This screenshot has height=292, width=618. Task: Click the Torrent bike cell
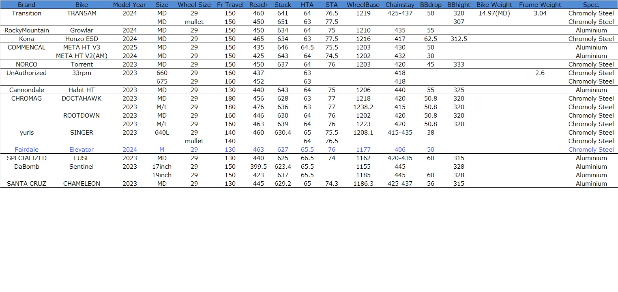(x=82, y=64)
